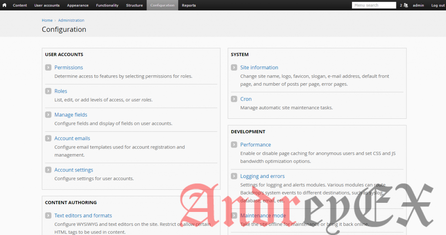This screenshot has height=235, width=446.
Task: Click text 'Manage automatic site maintenance tasks.'
Action: tap(287, 107)
